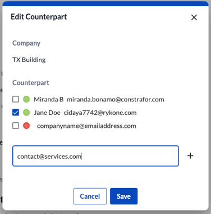Cancel editing the counterpart
211x214 pixels.
click(90, 196)
